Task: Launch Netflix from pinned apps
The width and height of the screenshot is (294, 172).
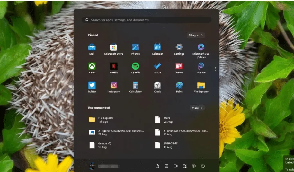Action: click(x=114, y=66)
